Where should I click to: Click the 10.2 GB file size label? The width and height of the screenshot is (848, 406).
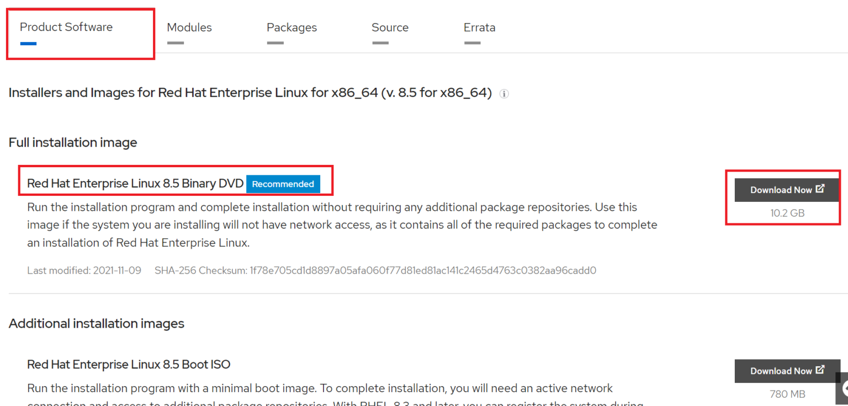(786, 212)
